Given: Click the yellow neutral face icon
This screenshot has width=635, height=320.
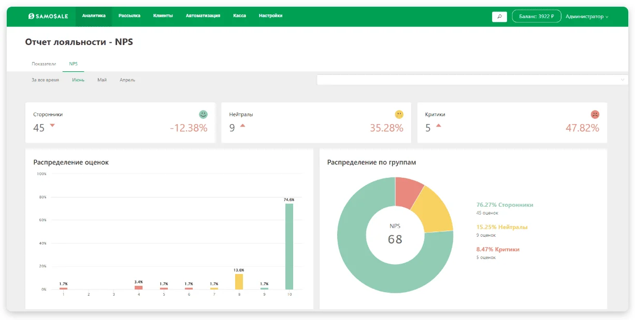Looking at the screenshot, I should 399,114.
